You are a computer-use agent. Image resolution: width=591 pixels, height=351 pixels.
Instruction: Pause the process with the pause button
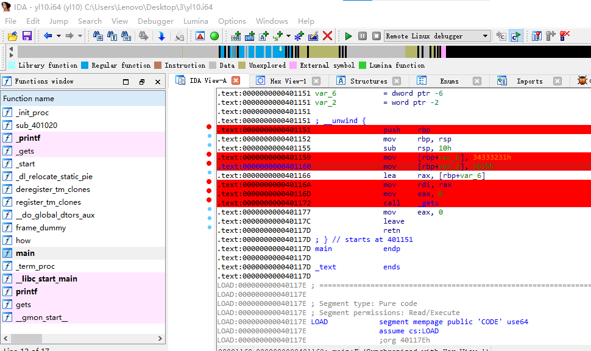pyautogui.click(x=362, y=36)
